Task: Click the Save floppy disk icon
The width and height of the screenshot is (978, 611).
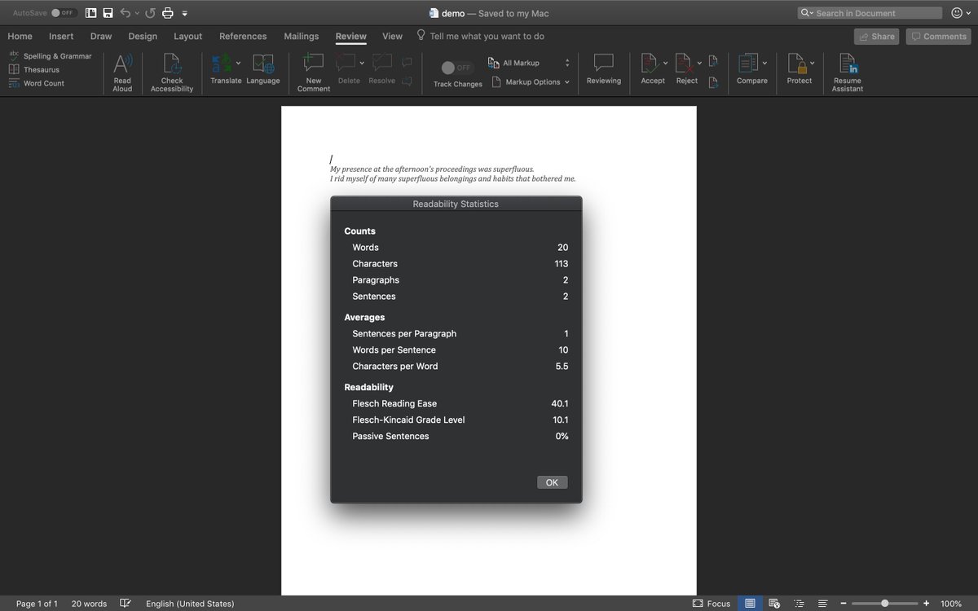Action: (108, 13)
